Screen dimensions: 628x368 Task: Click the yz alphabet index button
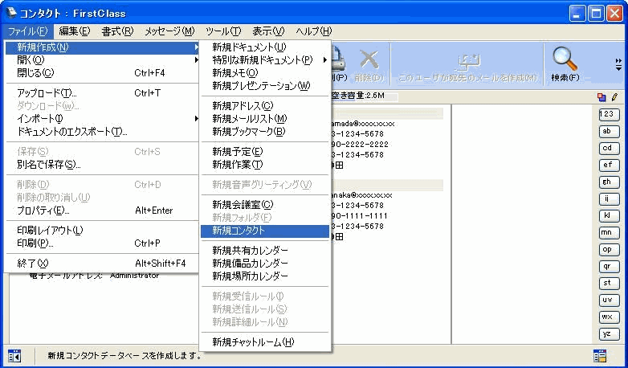609,333
